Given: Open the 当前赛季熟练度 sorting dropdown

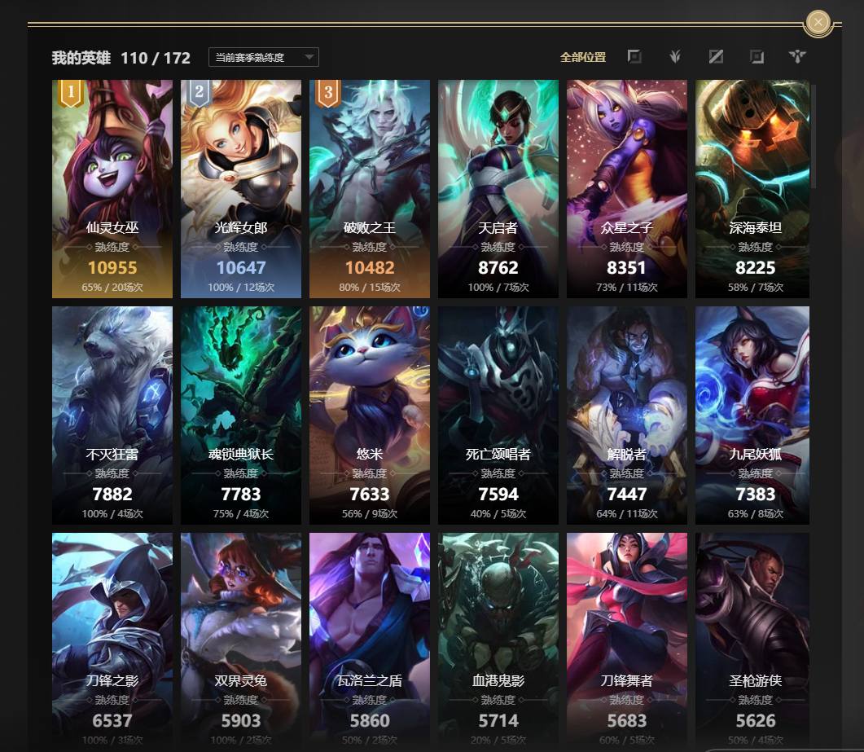Looking at the screenshot, I should [x=263, y=57].
